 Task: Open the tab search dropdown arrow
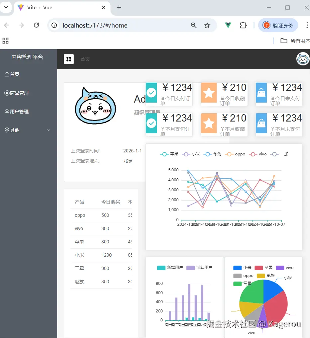(x=6, y=7)
